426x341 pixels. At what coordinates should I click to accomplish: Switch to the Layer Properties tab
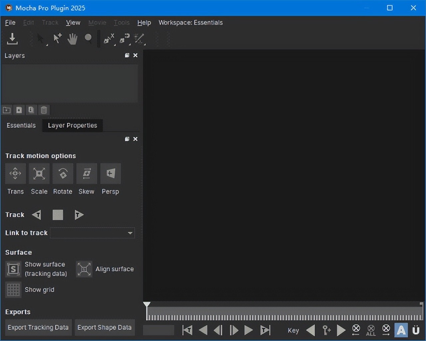[x=72, y=125]
